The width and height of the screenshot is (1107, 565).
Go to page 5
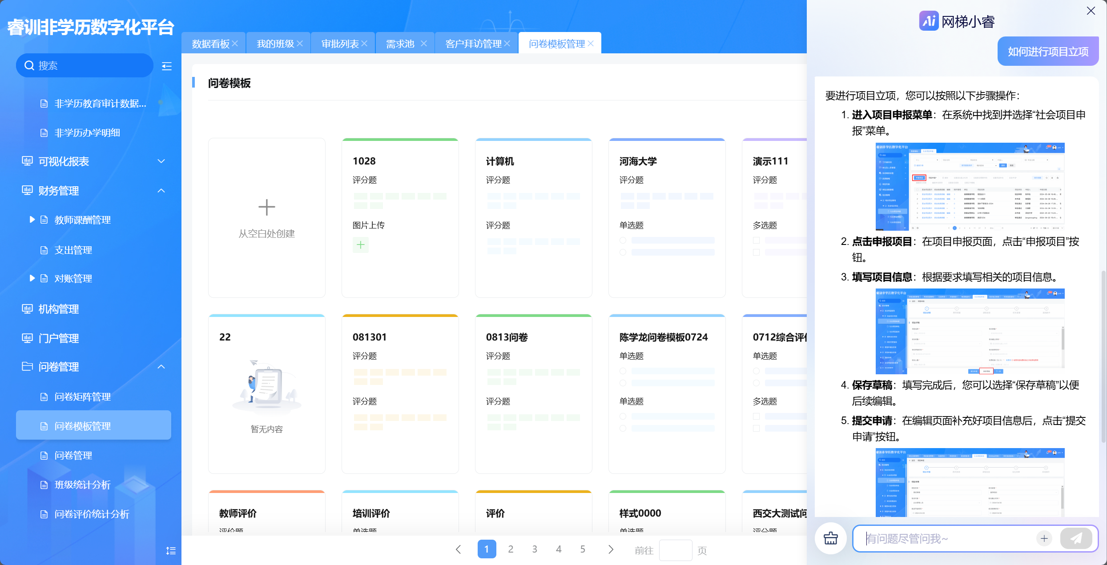coord(583,549)
